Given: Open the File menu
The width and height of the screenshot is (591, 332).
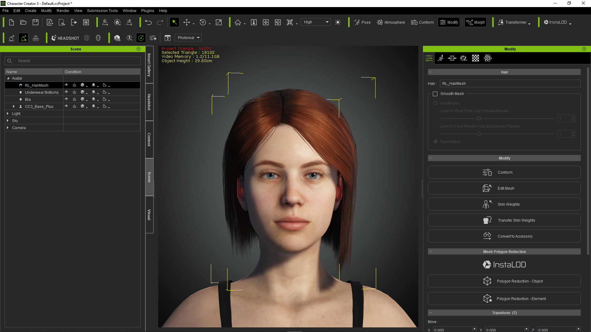Looking at the screenshot, I should tap(6, 11).
